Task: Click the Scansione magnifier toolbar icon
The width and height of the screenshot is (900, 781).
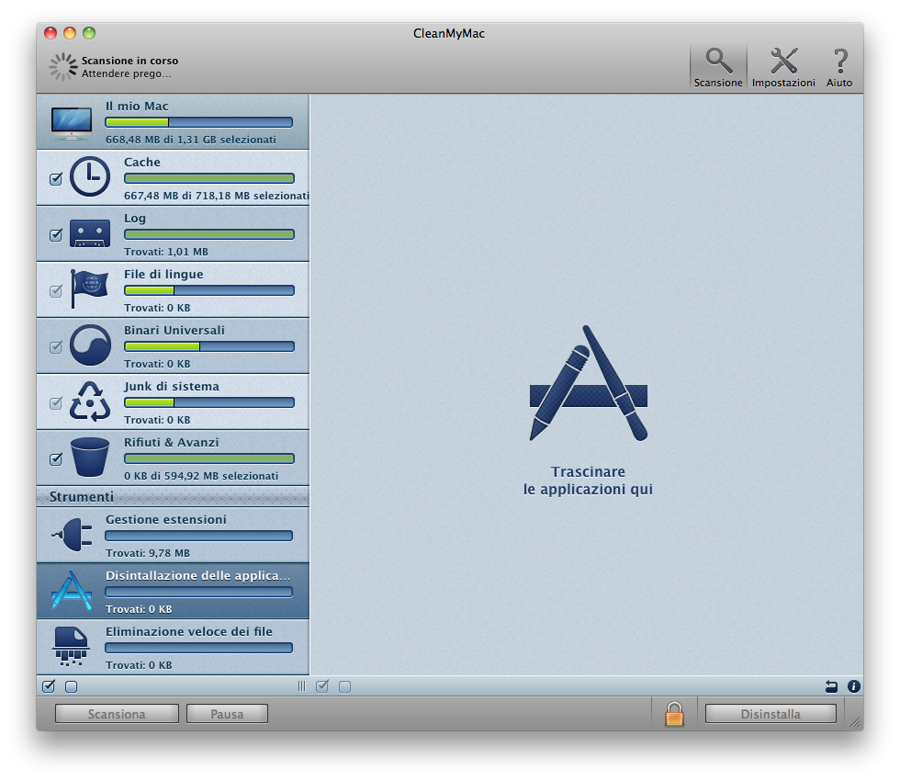Action: click(x=718, y=62)
